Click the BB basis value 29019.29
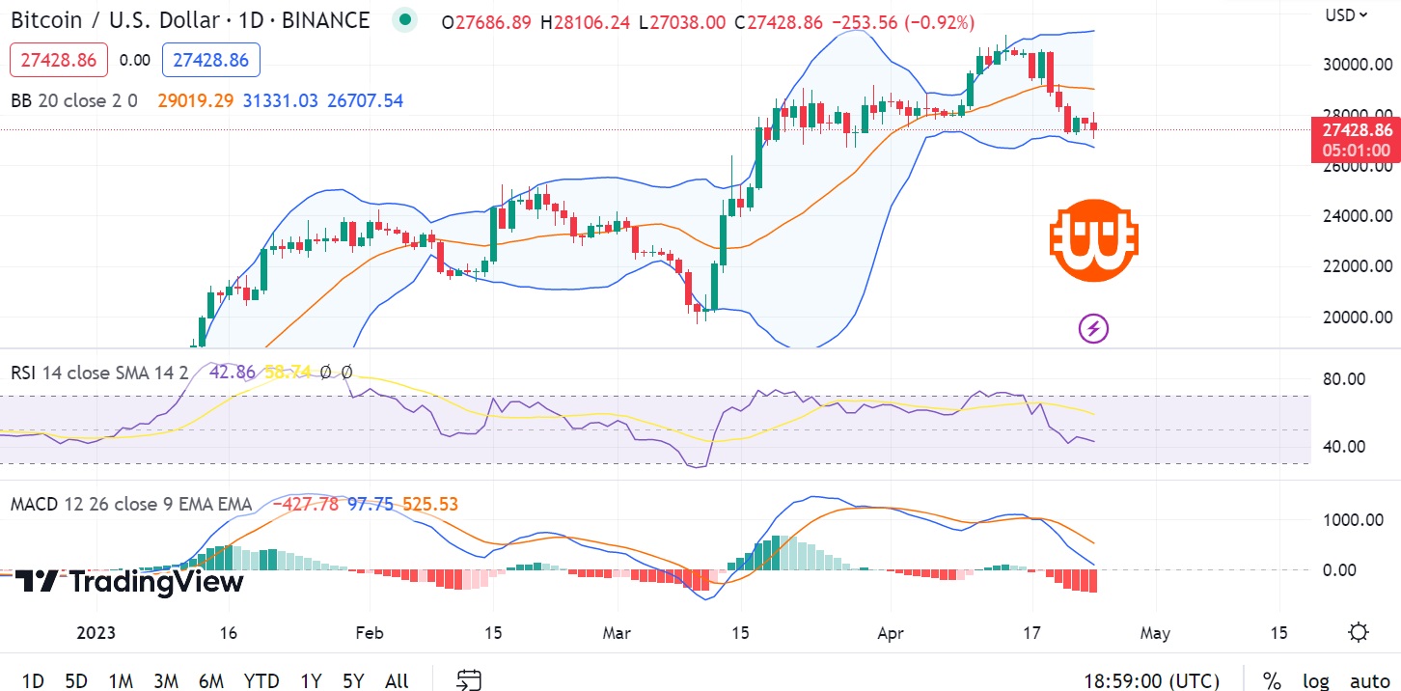Viewport: 1401px width, 691px height. point(194,100)
